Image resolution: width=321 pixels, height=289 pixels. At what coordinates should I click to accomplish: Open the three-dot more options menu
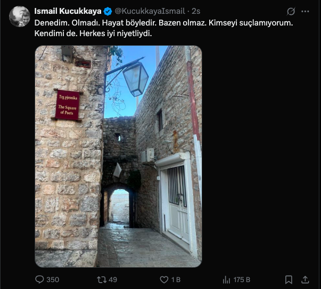305,12
